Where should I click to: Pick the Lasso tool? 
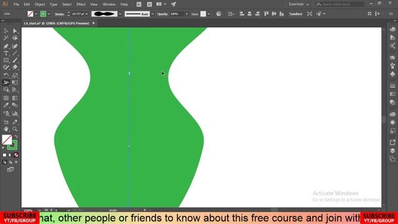point(15,38)
